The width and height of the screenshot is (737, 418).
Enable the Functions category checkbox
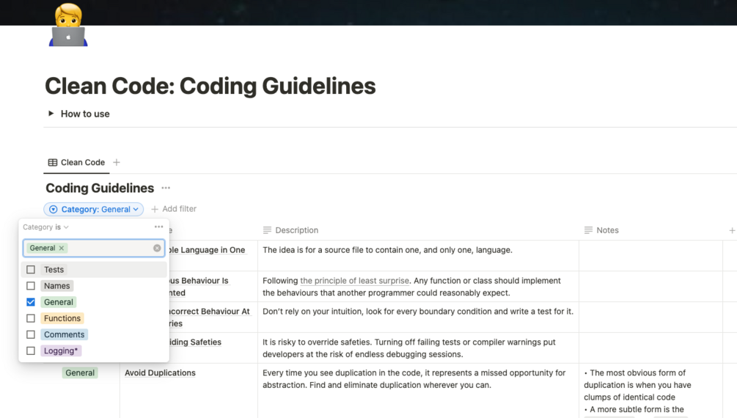(x=31, y=318)
